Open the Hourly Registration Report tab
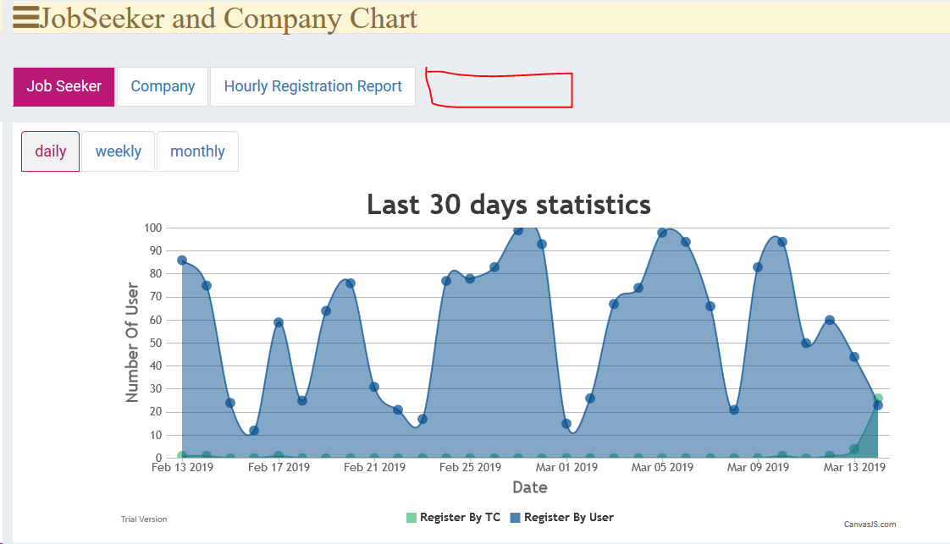This screenshot has width=950, height=544. 312,86
